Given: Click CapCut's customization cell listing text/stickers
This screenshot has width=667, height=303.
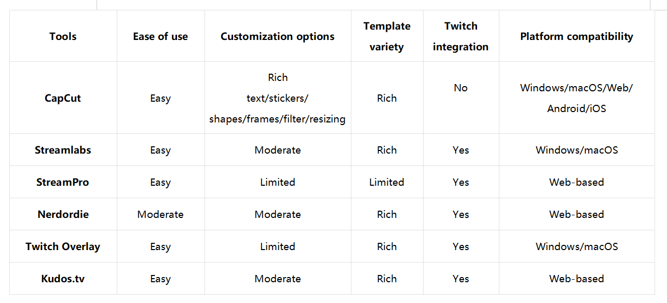Looking at the screenshot, I should tap(277, 98).
